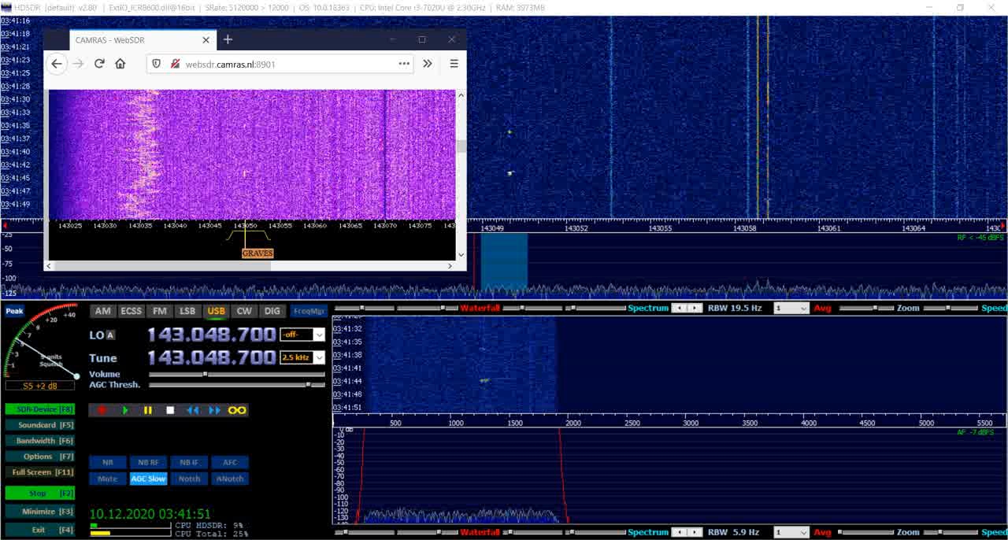Toggle the Notch filter button
The width and height of the screenshot is (1008, 540).
tap(189, 479)
